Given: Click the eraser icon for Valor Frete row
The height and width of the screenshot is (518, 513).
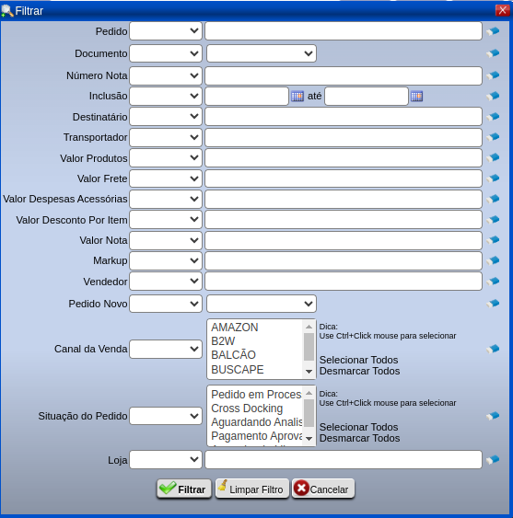Looking at the screenshot, I should click(493, 178).
